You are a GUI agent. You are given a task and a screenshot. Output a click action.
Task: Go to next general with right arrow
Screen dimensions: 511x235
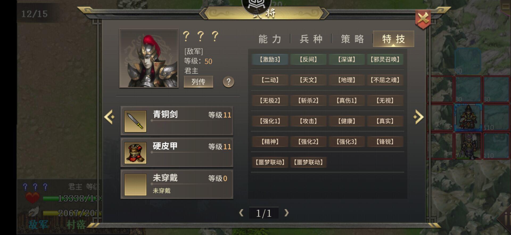tap(418, 117)
